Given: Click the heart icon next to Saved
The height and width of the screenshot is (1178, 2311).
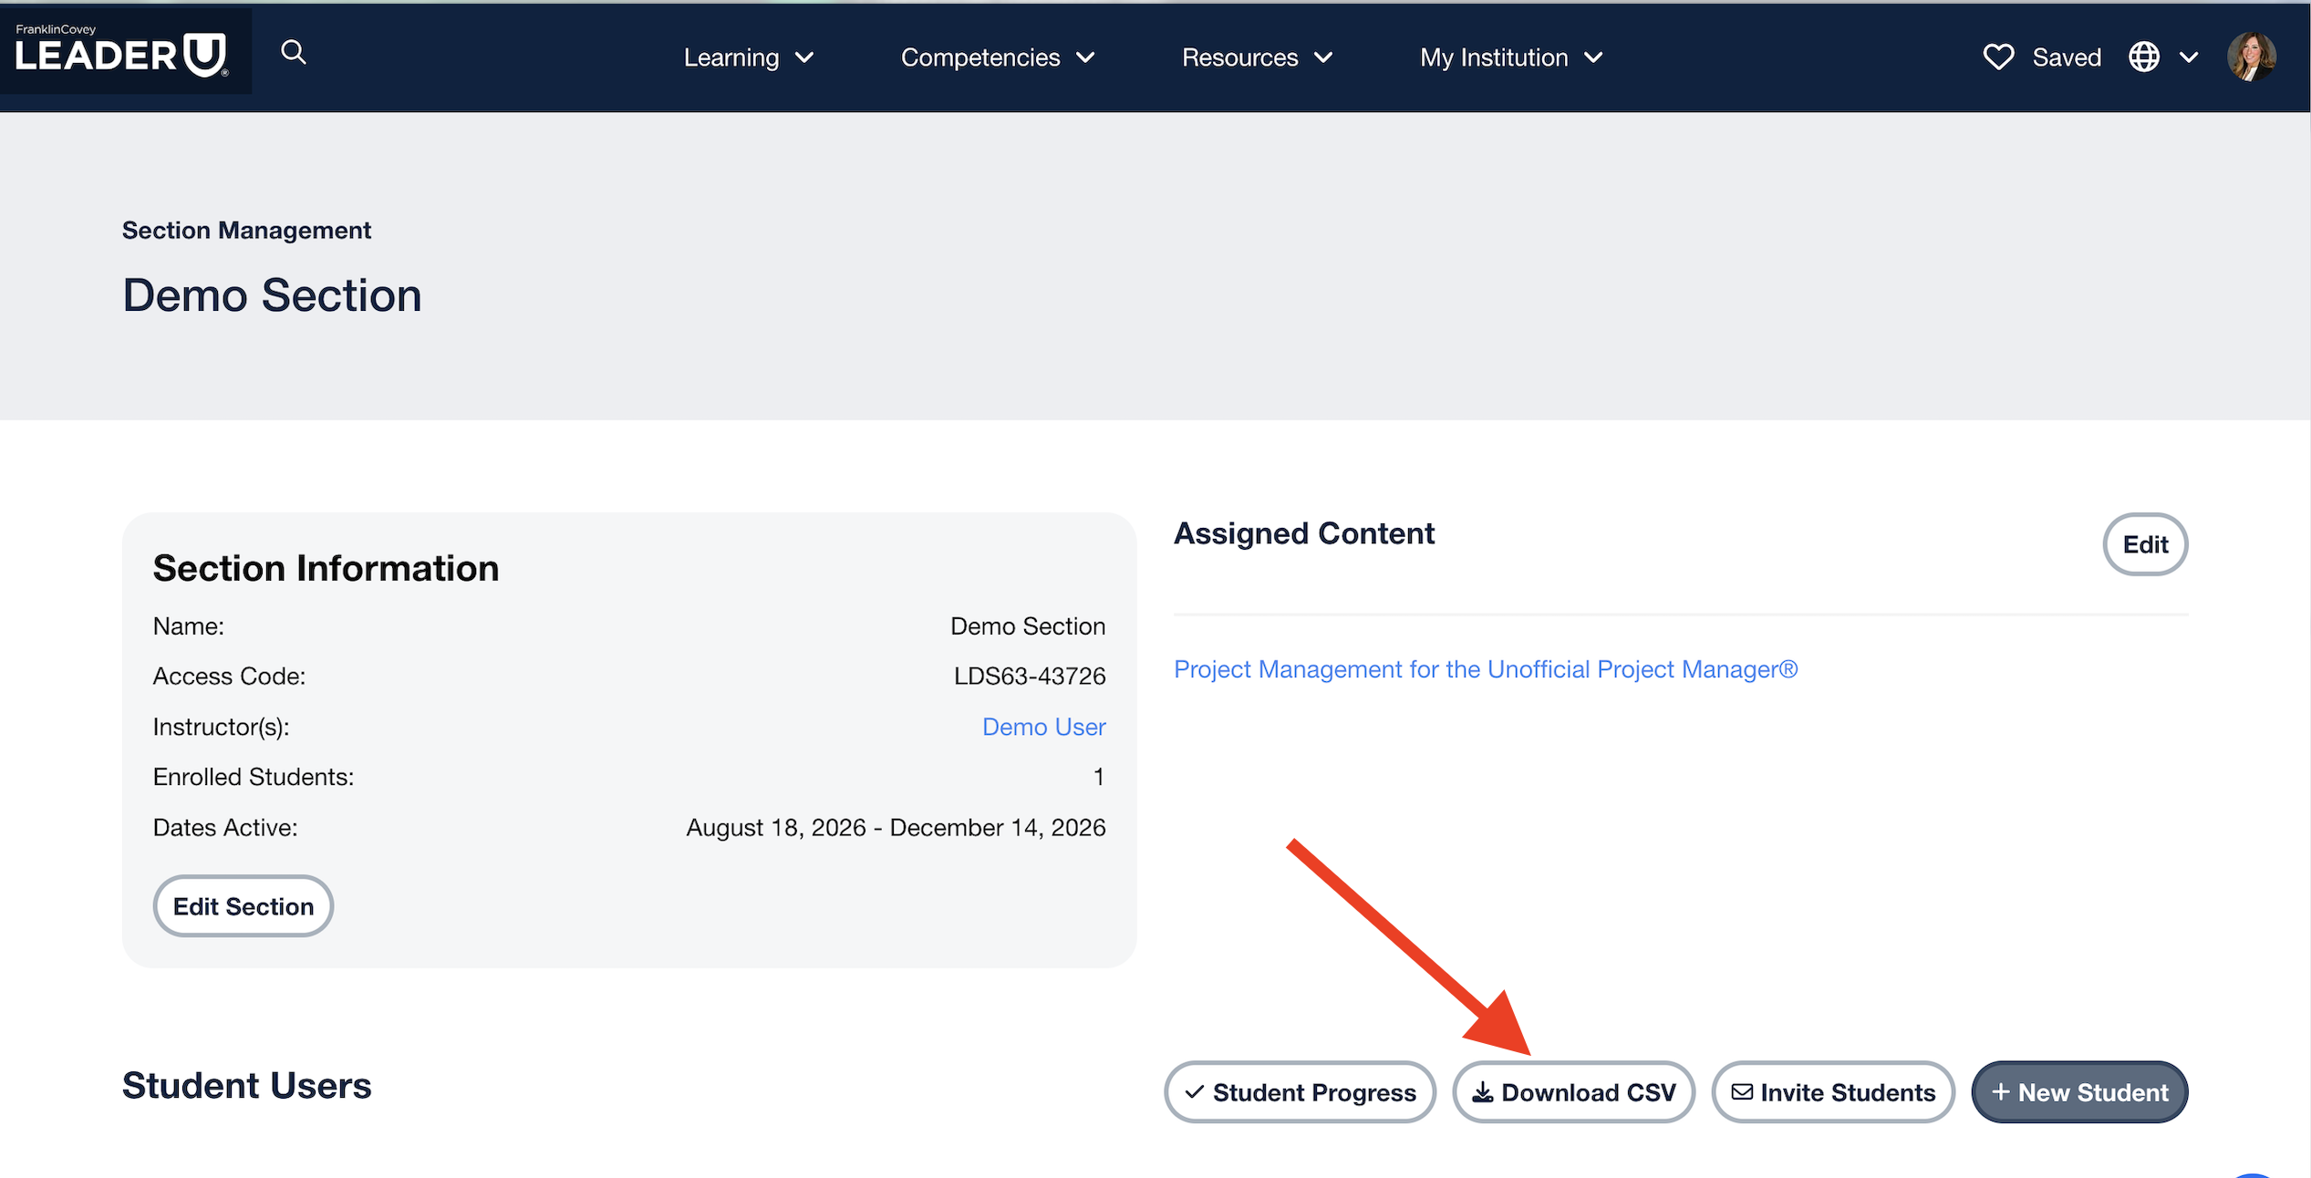Looking at the screenshot, I should point(1997,57).
